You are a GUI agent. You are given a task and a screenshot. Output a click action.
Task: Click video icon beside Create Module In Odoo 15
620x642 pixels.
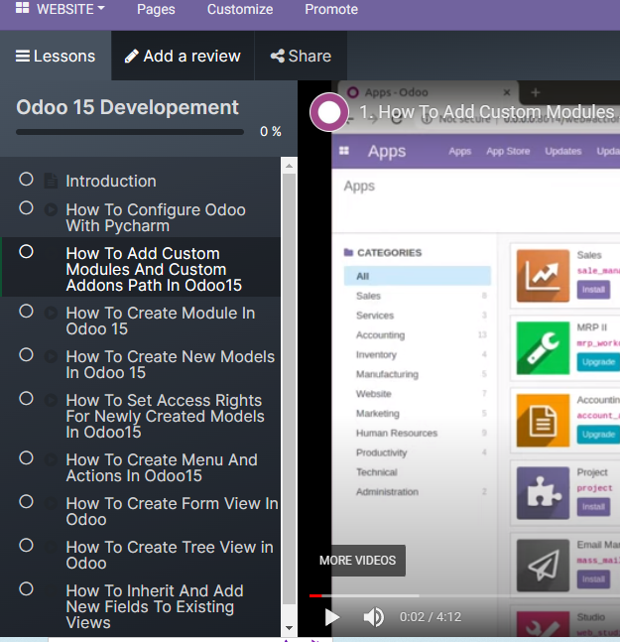point(51,313)
